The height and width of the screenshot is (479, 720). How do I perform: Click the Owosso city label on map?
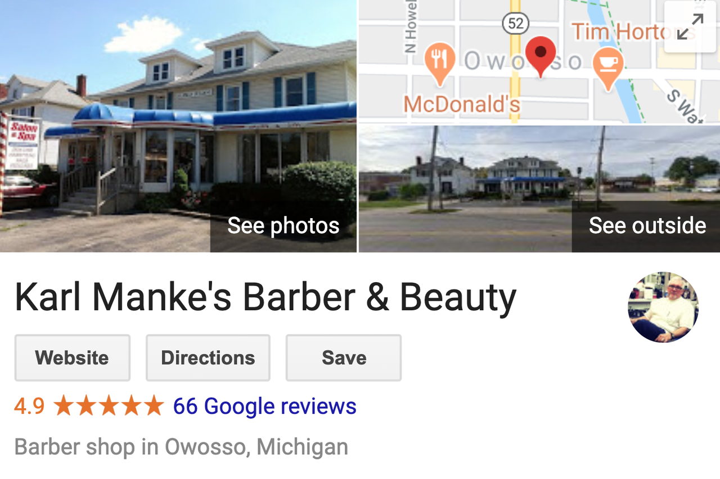523,61
